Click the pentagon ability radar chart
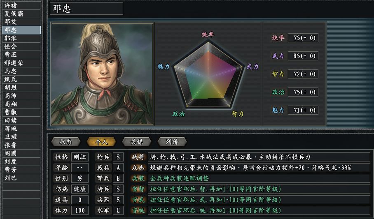 pos(208,74)
